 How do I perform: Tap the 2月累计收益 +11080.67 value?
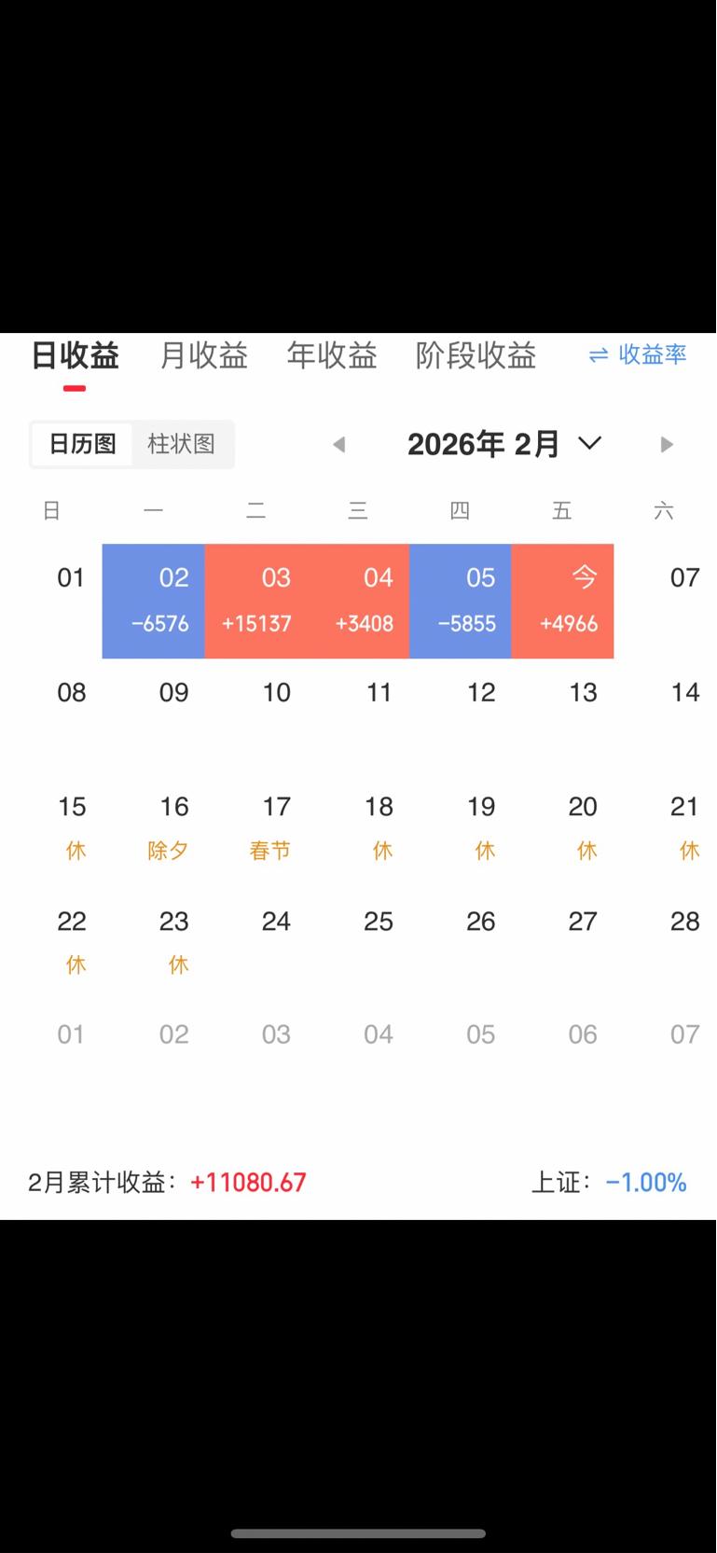point(248,1183)
